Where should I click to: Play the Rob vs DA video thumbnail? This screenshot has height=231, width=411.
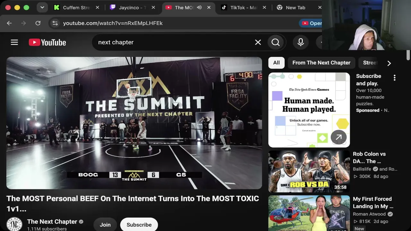[309, 171]
